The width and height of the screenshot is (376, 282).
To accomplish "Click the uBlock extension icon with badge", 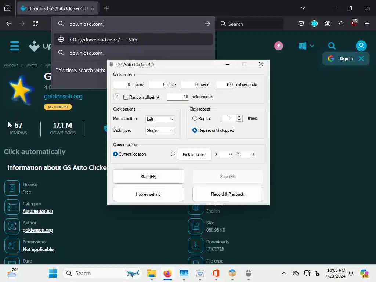I will click(x=354, y=23).
